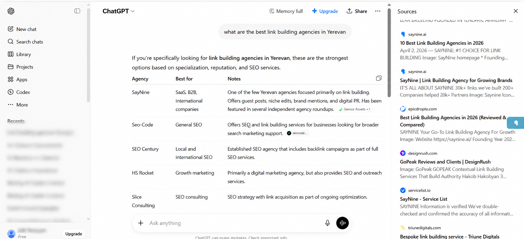Screen dimensions: 524x239
Task: Open the user profile avatar
Action: coord(11,234)
